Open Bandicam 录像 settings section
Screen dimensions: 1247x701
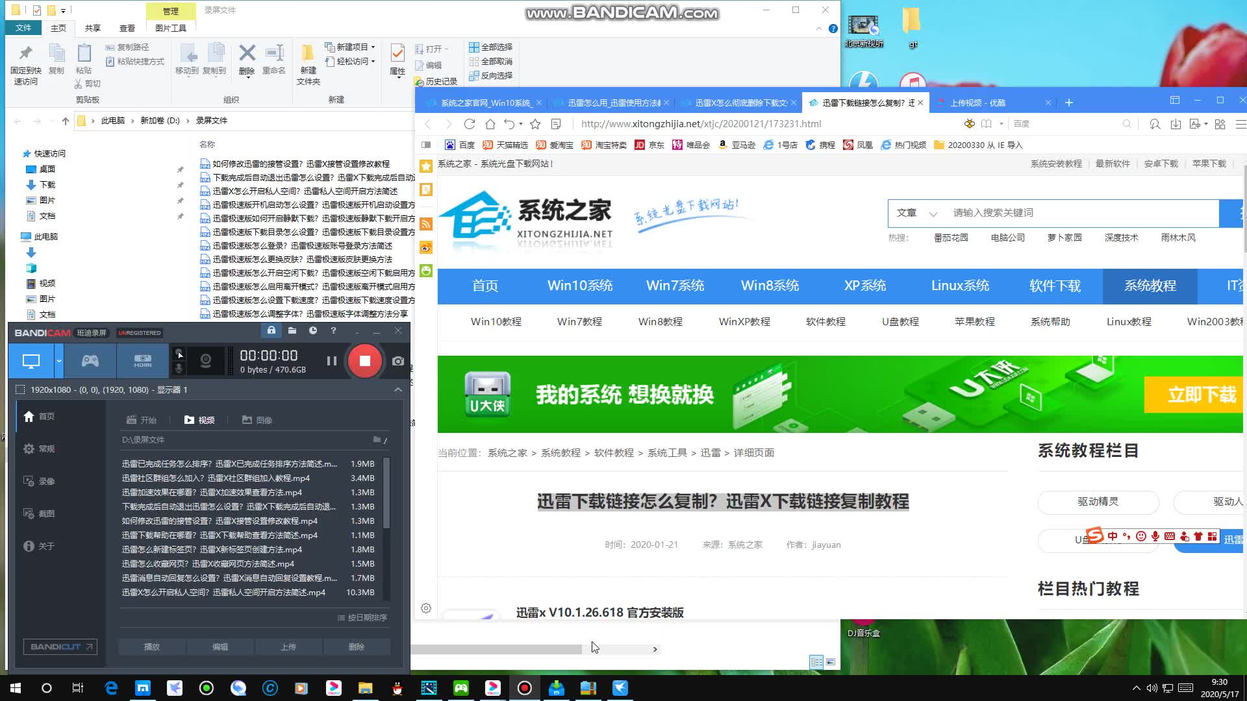39,481
